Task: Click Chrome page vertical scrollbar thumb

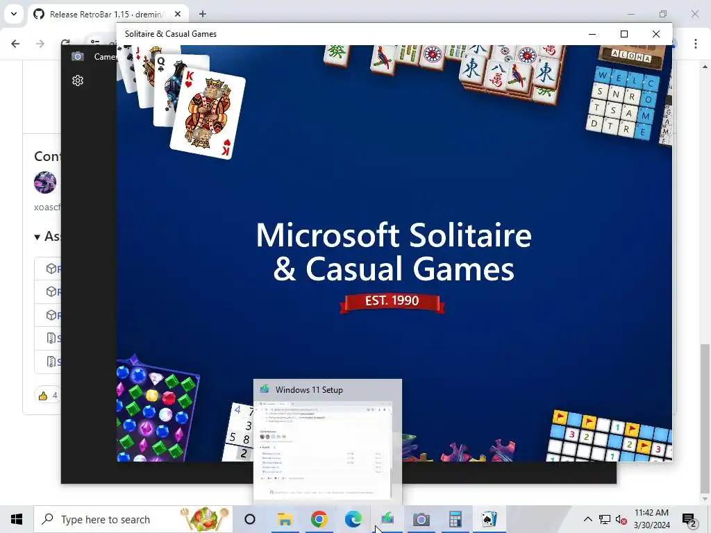Action: 704,418
